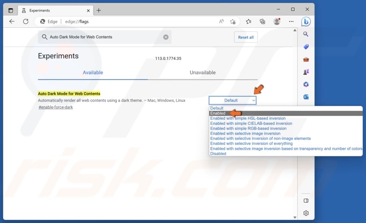Select Enabled with selective inversion of everything
366x223 pixels.
tap(286, 143)
